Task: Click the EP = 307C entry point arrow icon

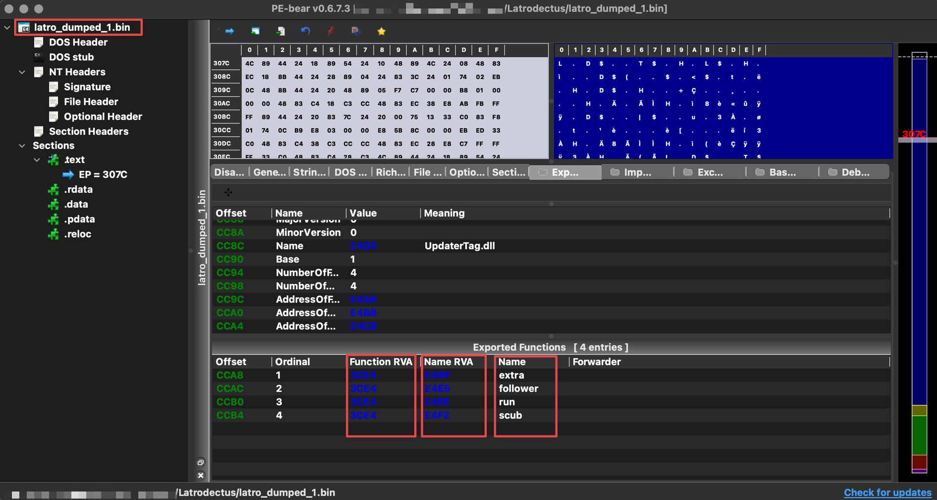Action: pos(68,175)
